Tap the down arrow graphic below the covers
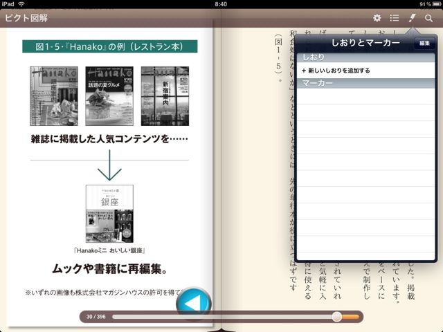The image size is (443, 332). pyautogui.click(x=109, y=165)
